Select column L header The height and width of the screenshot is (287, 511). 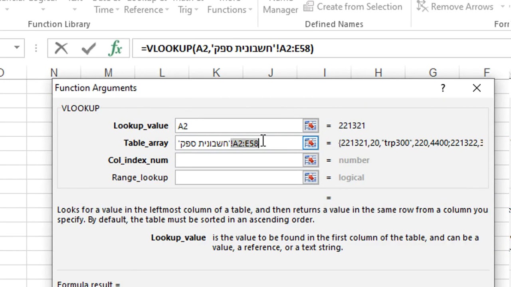pyautogui.click(x=162, y=73)
